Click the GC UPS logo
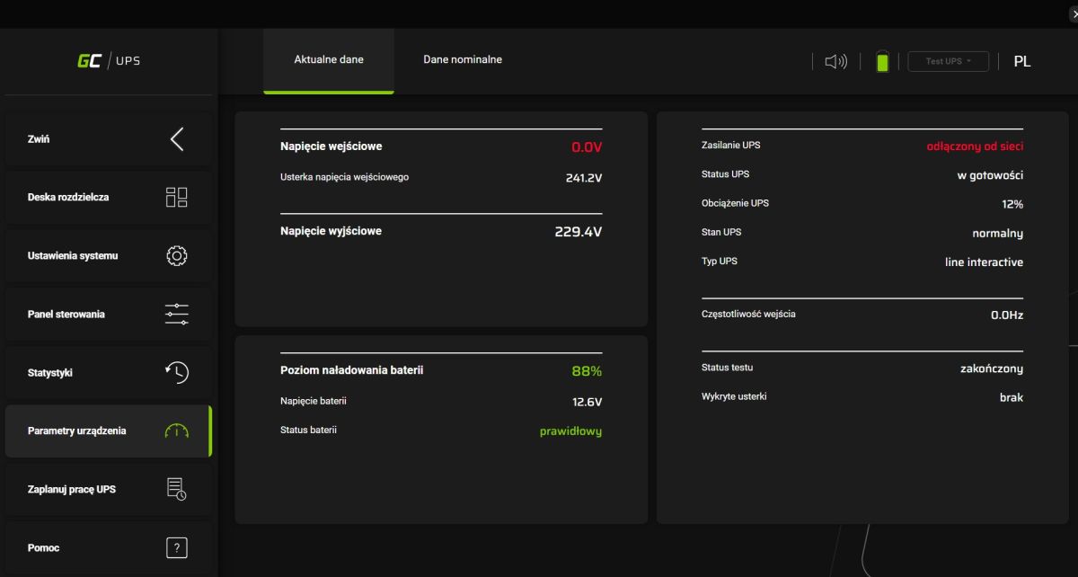The height and width of the screenshot is (577, 1078). [108, 61]
